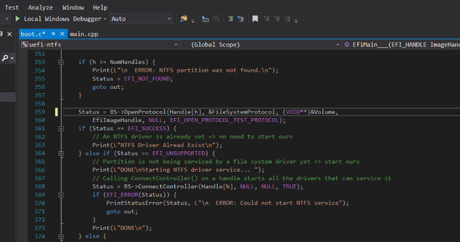Expand Local Windows Debugger dropdown arrow

pyautogui.click(x=105, y=19)
